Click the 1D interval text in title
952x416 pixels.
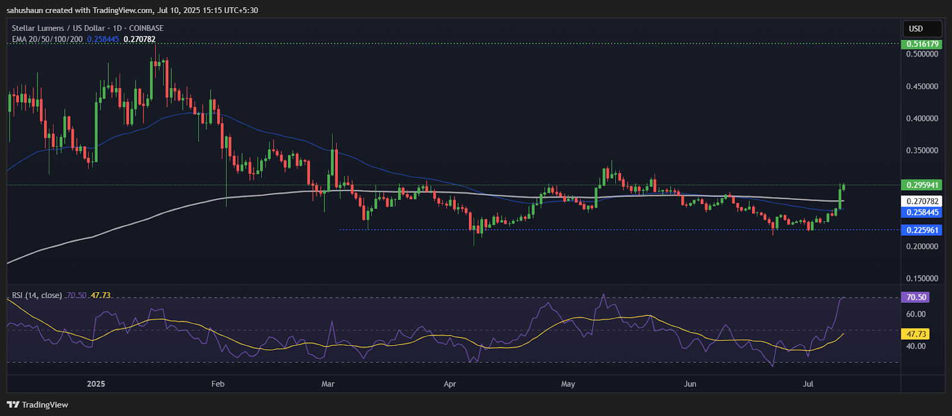tap(115, 28)
